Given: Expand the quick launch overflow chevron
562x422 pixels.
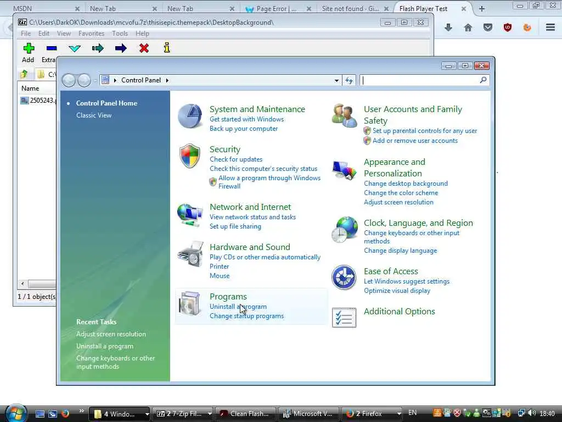Looking at the screenshot, I should point(81,411).
